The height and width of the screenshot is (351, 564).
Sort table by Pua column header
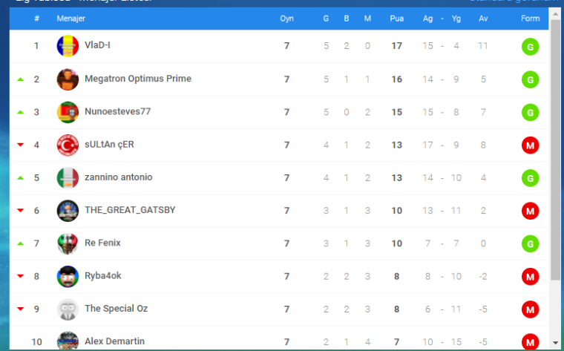[397, 19]
